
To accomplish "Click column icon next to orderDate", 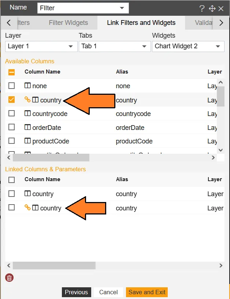I will tap(27, 127).
